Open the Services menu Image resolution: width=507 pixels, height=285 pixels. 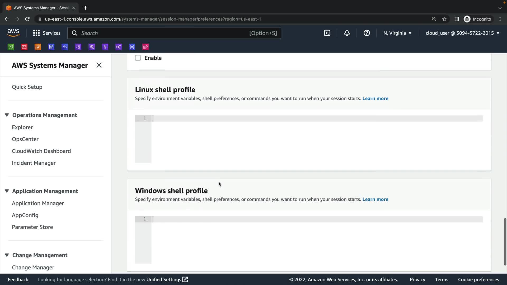pyautogui.click(x=47, y=33)
